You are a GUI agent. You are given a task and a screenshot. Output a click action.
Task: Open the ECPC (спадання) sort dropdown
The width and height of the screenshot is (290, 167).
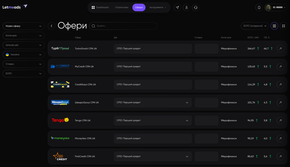(255, 26)
